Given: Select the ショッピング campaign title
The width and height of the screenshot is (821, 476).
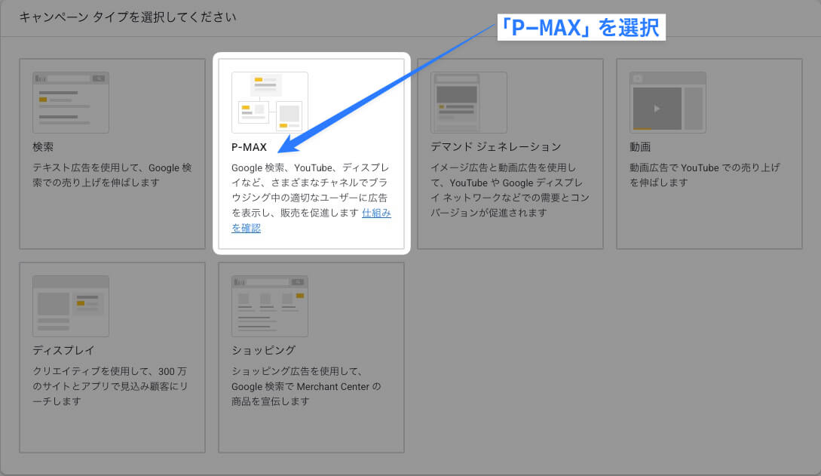Looking at the screenshot, I should tap(263, 350).
